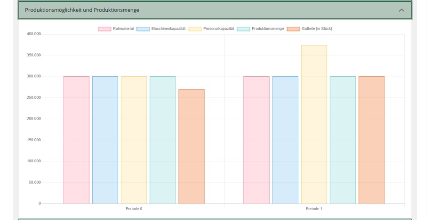Click the Periode 0 axis label

coord(134,209)
